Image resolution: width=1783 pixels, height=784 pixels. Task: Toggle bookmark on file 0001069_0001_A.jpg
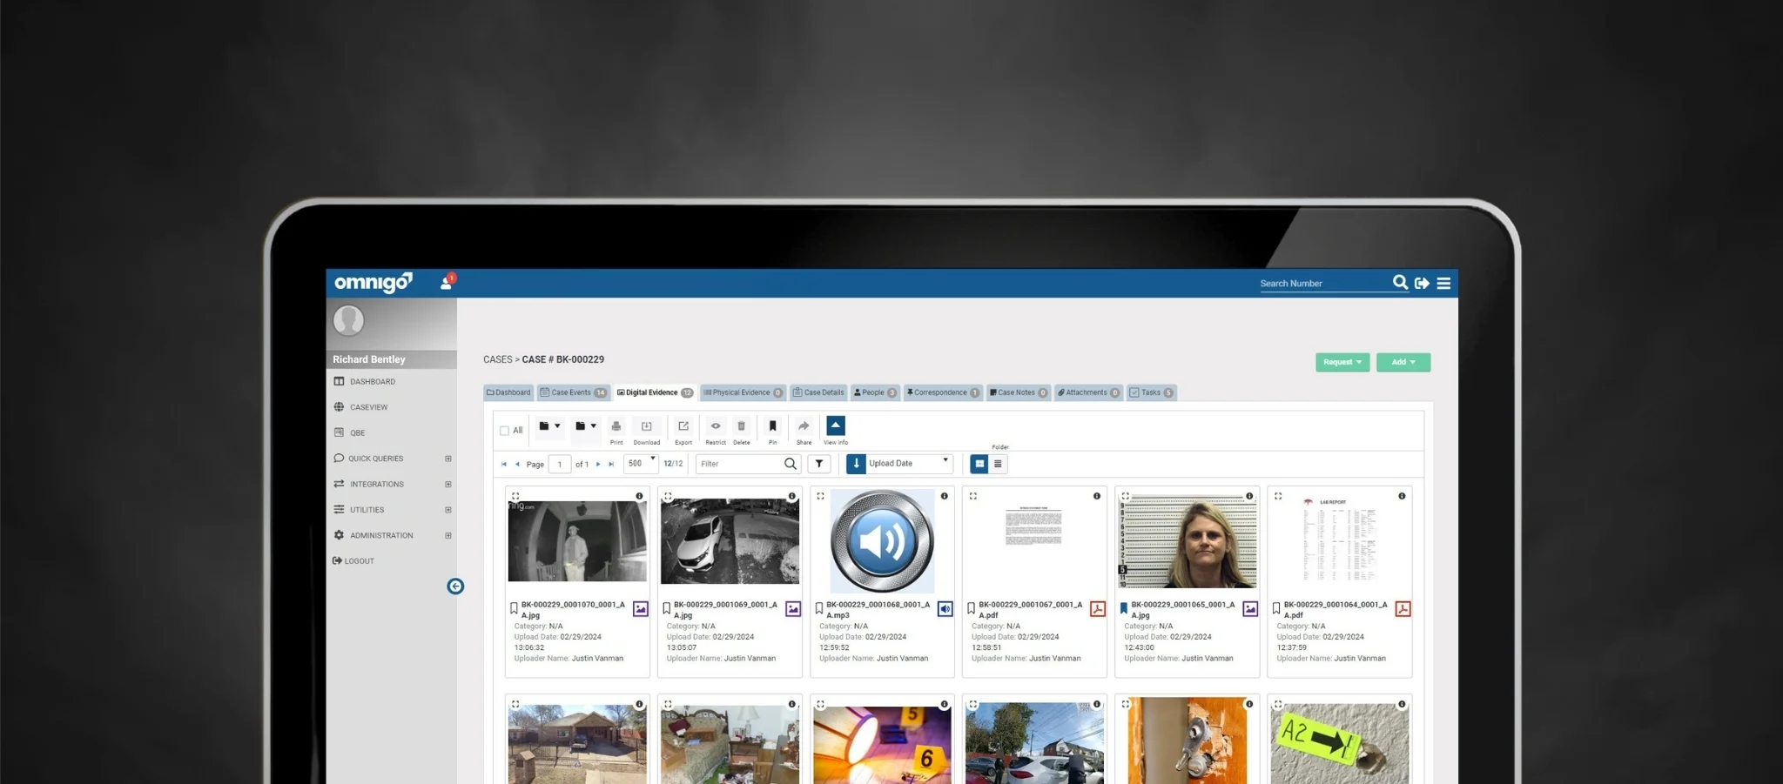[x=666, y=609]
